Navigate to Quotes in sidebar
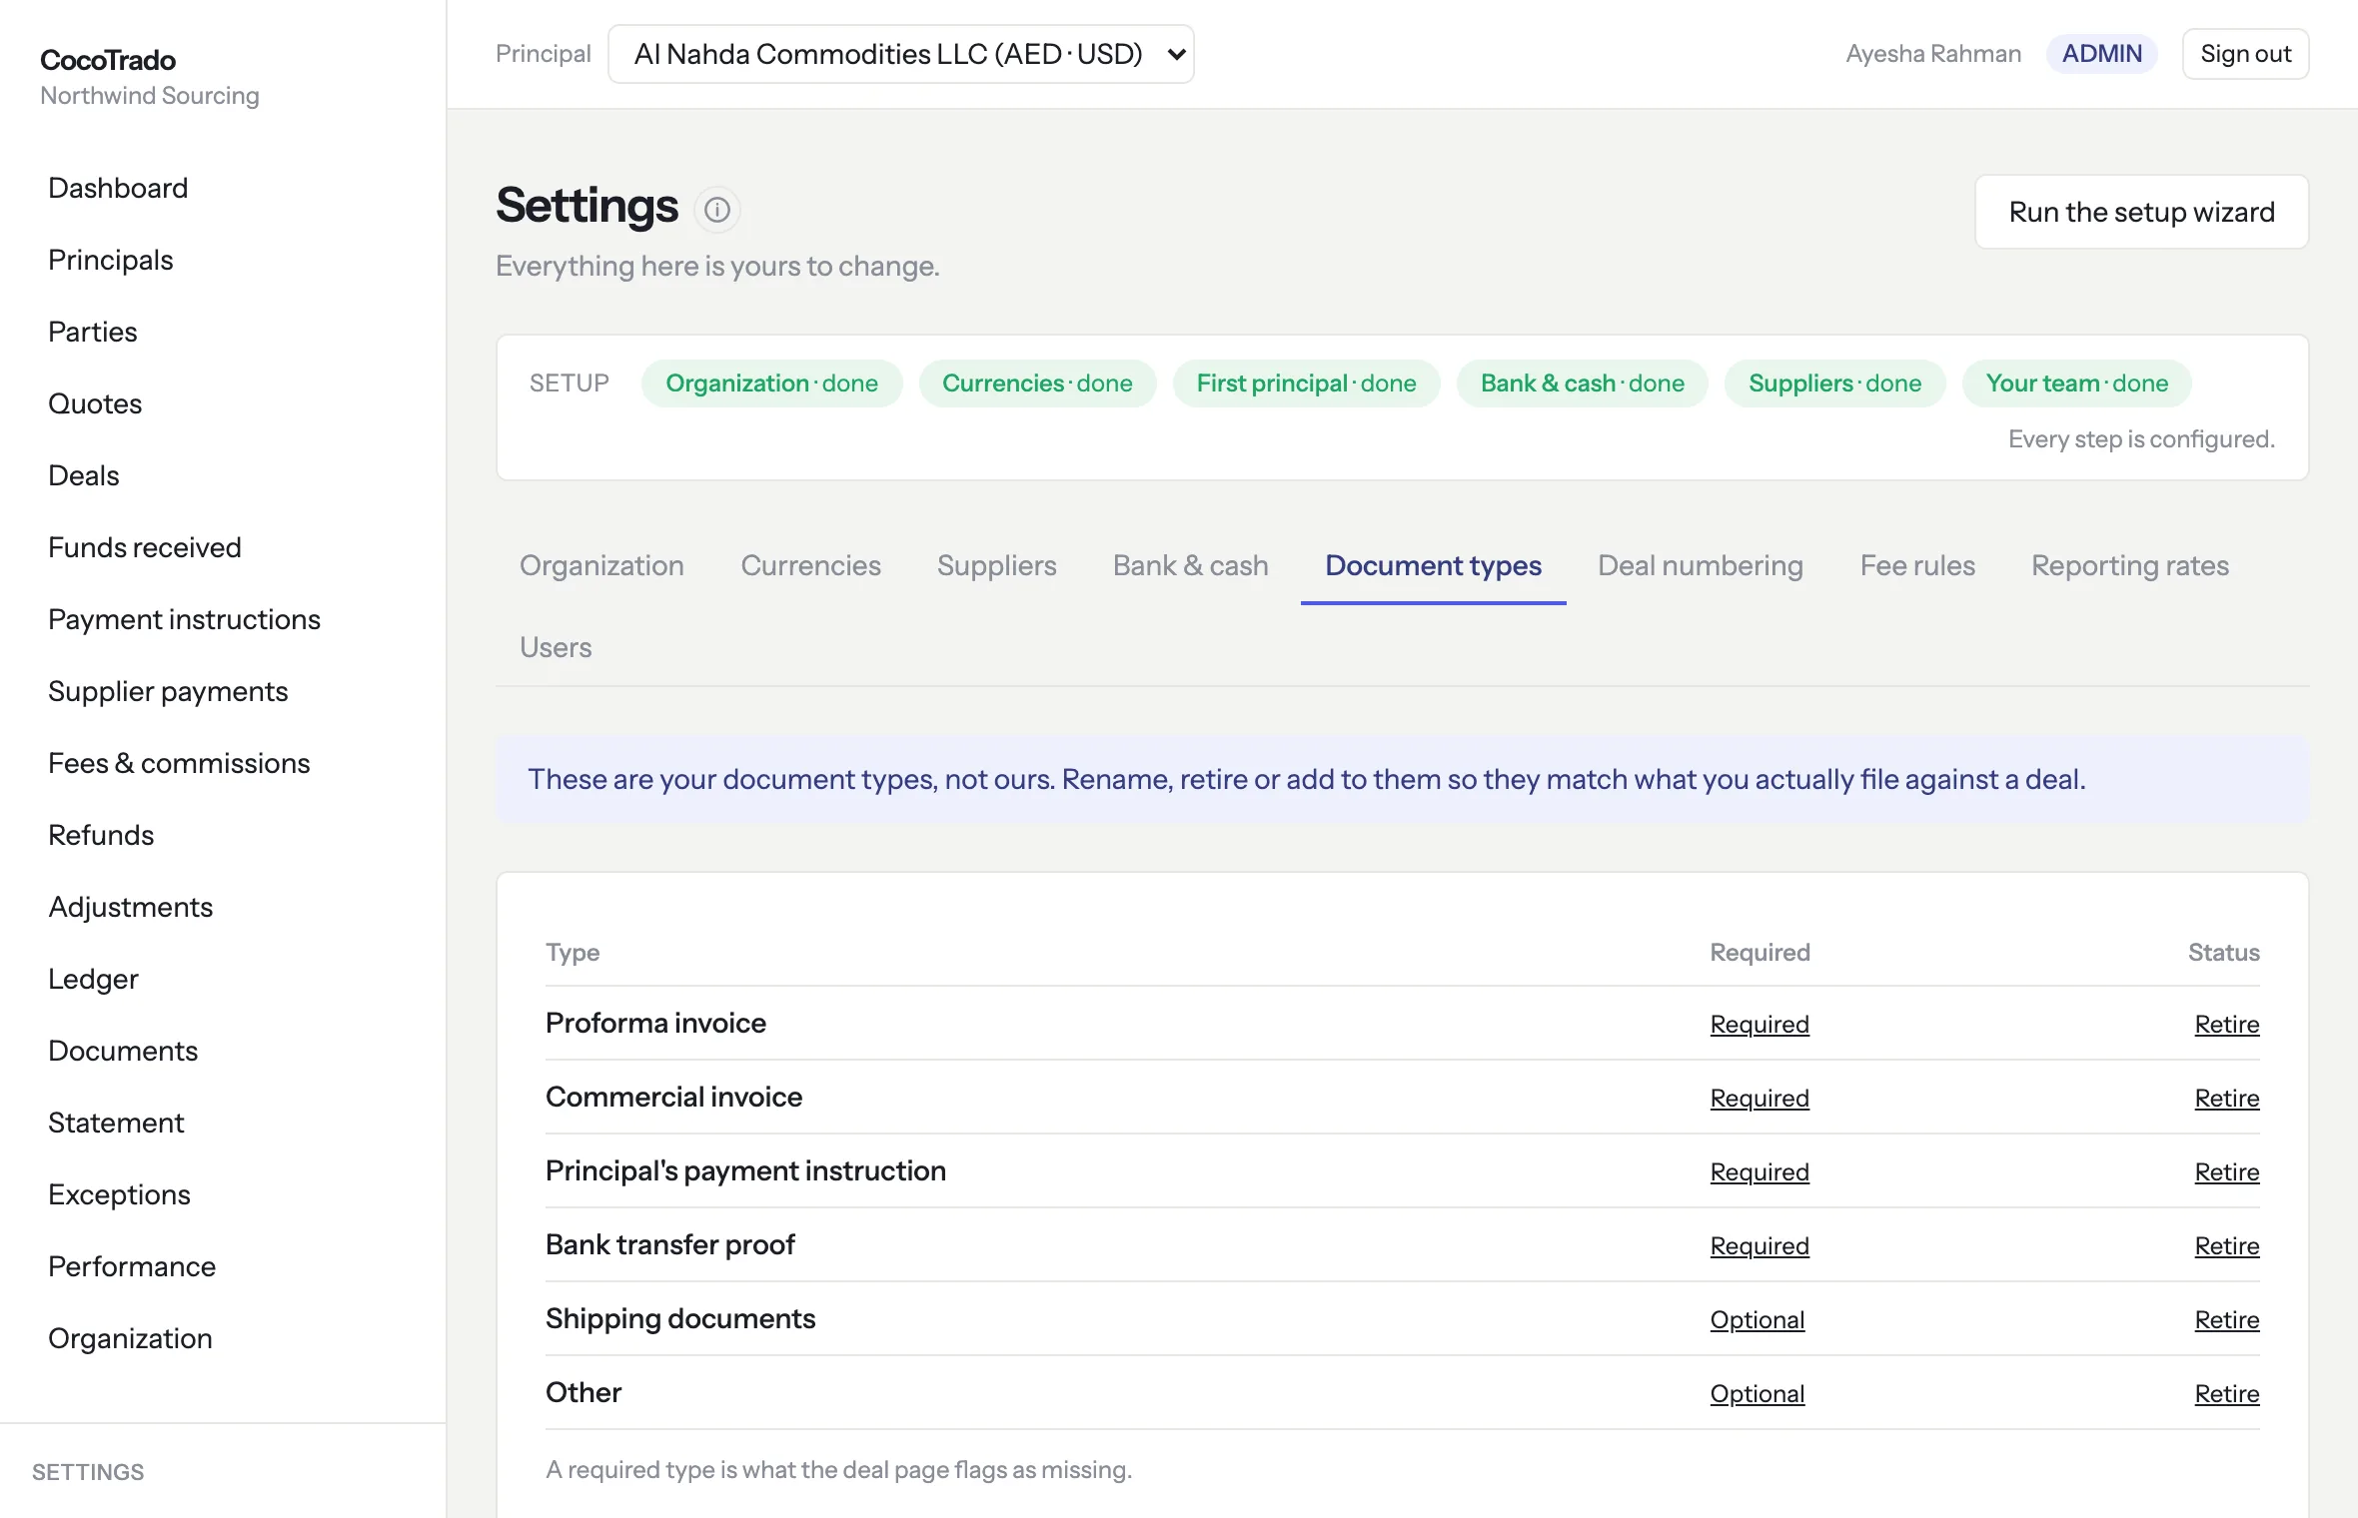 pos(95,403)
